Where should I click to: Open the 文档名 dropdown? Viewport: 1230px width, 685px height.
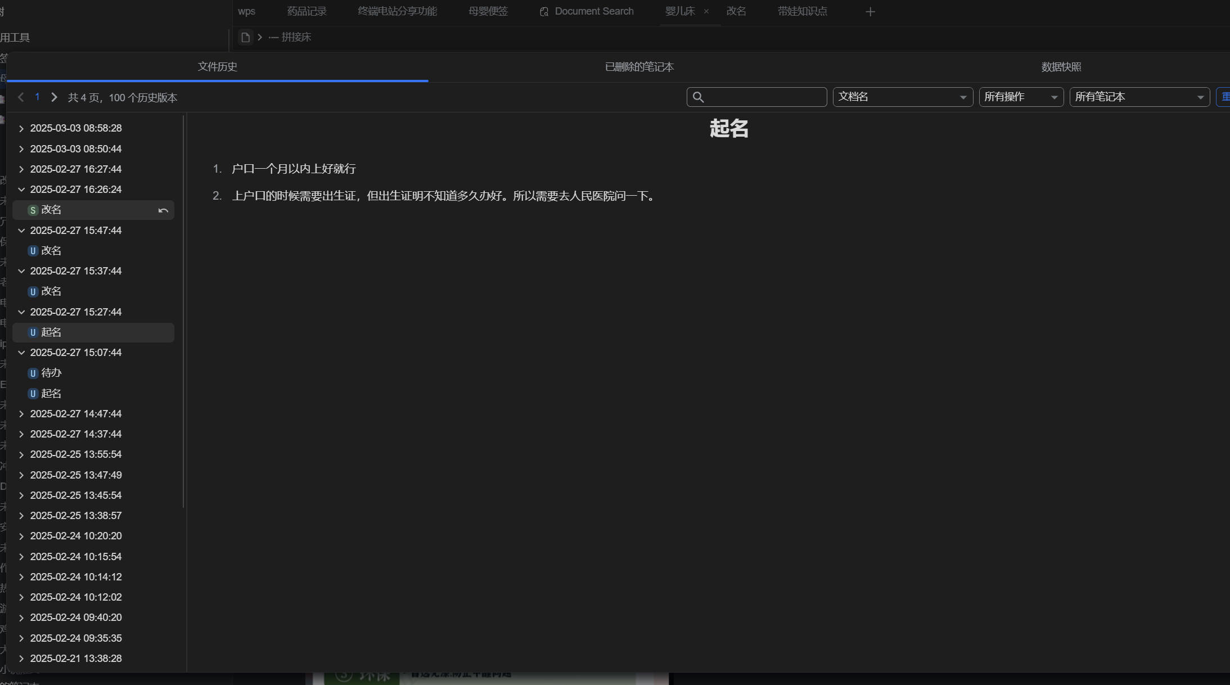pyautogui.click(x=902, y=97)
